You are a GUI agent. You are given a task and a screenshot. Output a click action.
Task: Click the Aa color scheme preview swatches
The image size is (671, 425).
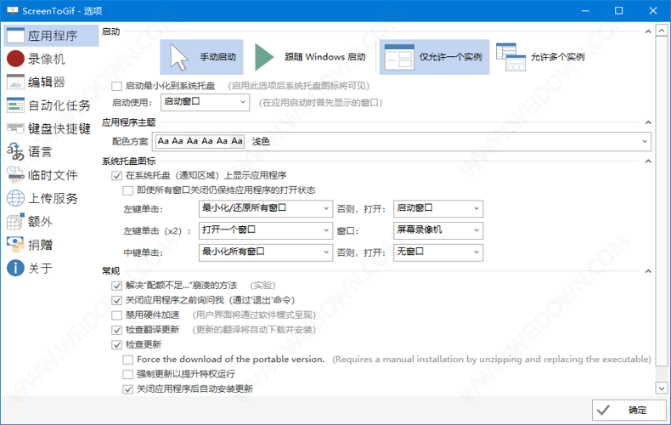pyautogui.click(x=200, y=141)
